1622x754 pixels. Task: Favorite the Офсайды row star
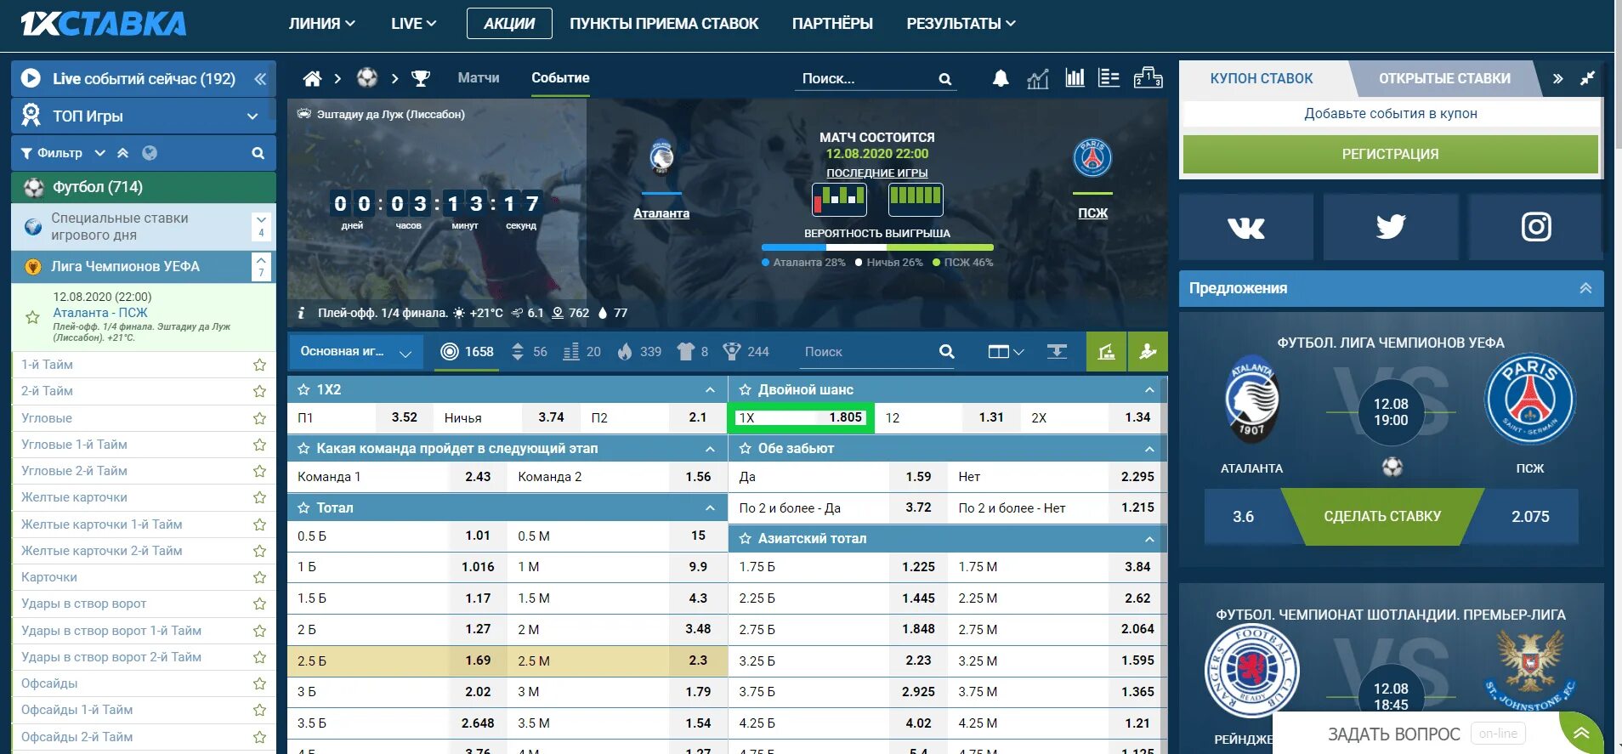[259, 683]
